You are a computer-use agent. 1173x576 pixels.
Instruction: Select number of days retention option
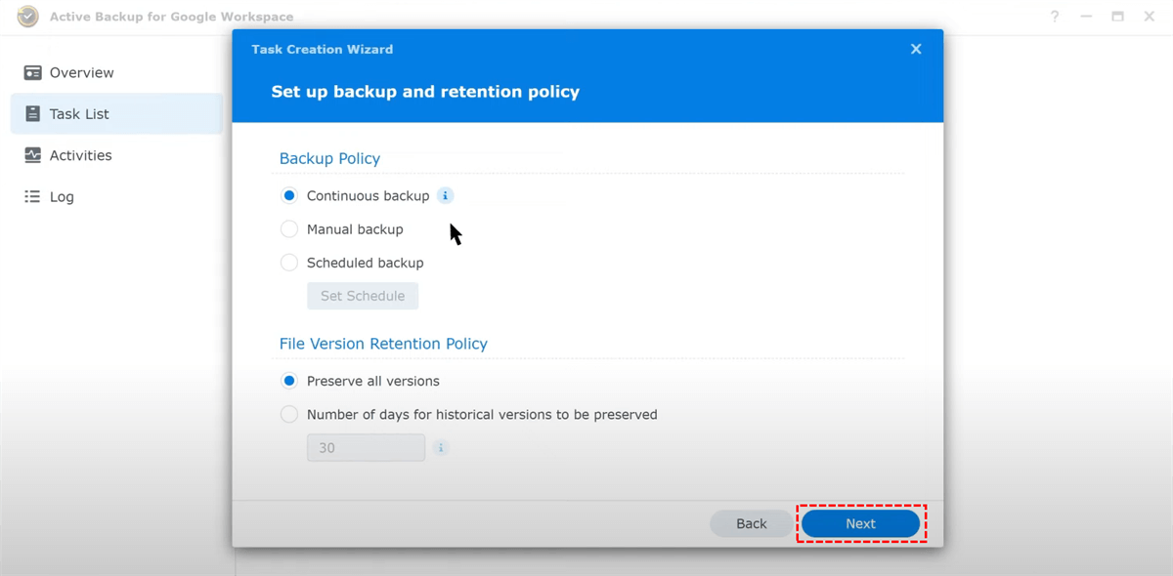pyautogui.click(x=289, y=415)
